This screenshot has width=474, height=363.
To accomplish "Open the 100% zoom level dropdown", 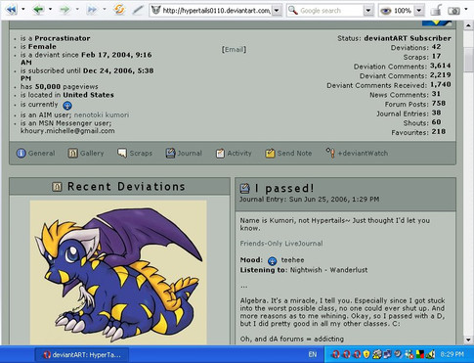I will [419, 11].
